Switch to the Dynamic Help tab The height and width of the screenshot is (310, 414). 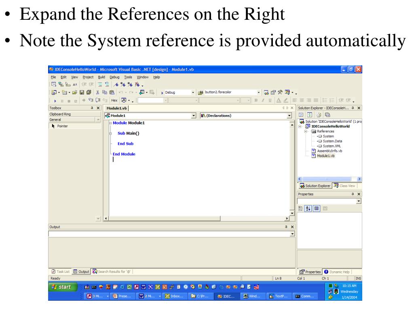[x=337, y=272]
